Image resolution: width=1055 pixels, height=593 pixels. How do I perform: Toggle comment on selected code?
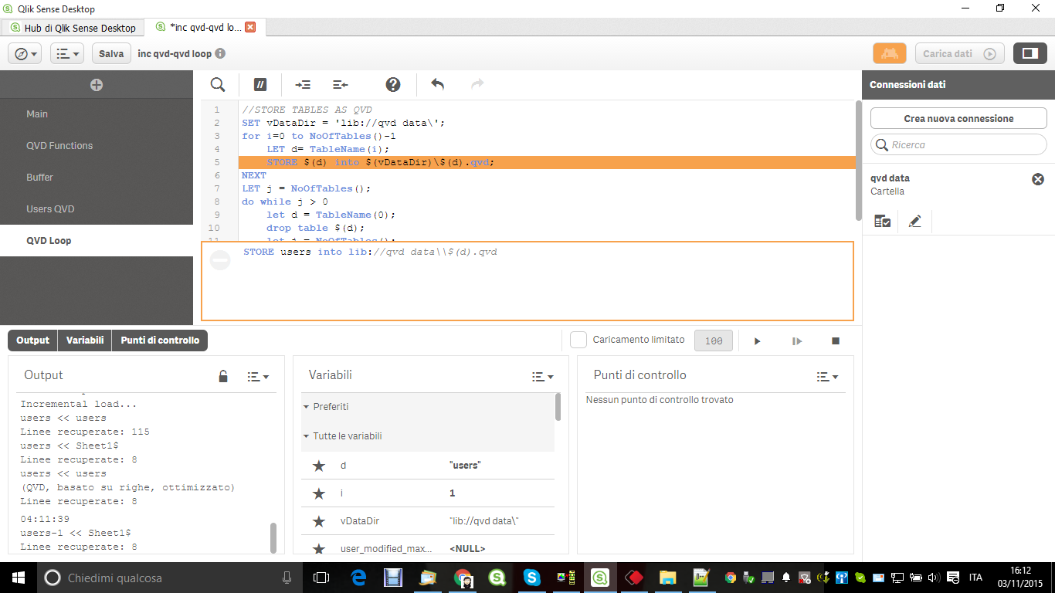click(260, 84)
